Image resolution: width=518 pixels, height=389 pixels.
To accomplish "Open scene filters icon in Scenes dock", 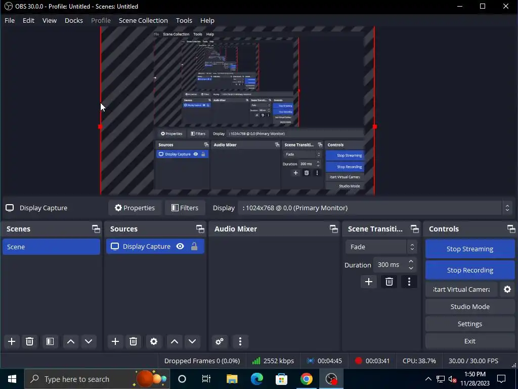I will click(50, 341).
